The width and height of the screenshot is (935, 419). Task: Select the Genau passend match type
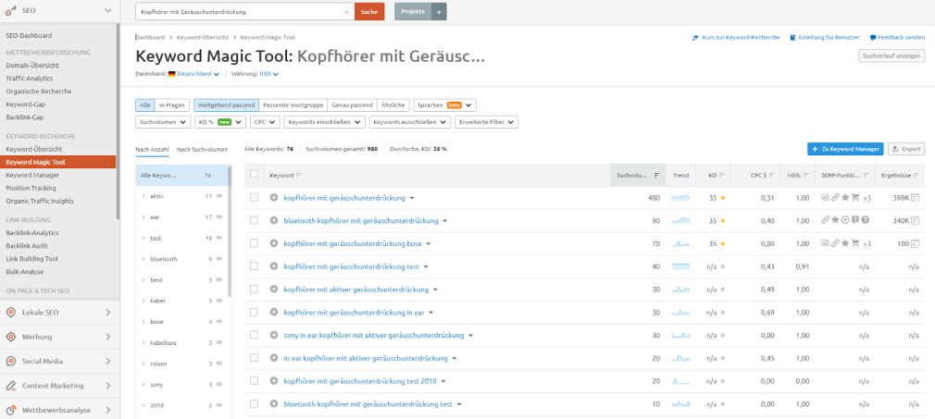352,105
